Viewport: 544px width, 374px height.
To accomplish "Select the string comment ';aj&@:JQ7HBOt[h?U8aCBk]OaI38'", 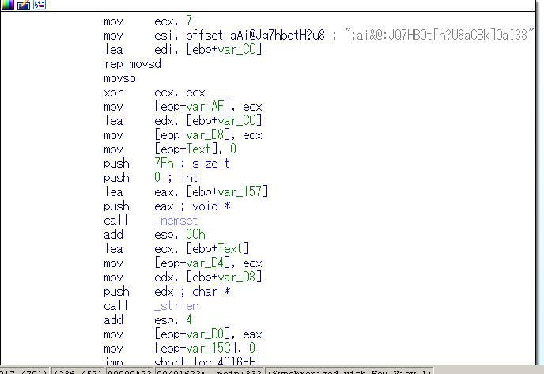I will click(x=439, y=36).
